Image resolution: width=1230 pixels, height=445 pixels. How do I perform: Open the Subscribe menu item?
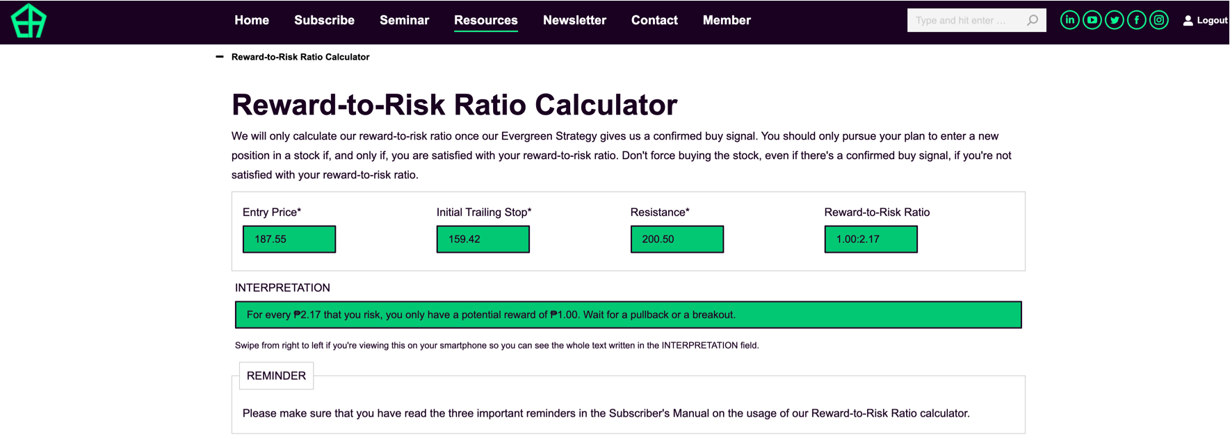click(324, 20)
